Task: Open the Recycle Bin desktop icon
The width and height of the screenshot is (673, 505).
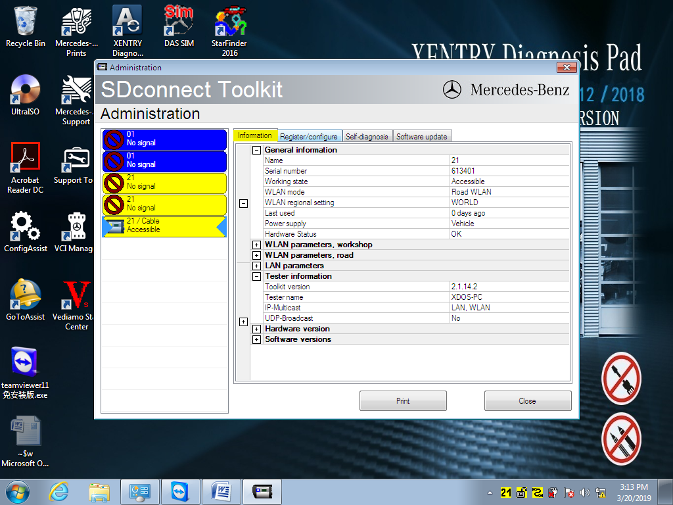Action: pos(26,26)
